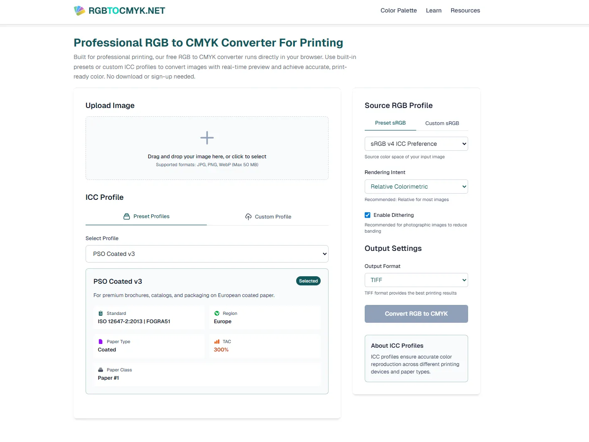
Task: Expand the sRGB v4 ICC Preference dropdown
Action: (x=416, y=144)
